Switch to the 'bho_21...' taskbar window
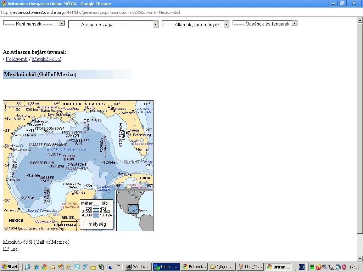The height and width of the screenshot is (272, 363). [x=250, y=267]
